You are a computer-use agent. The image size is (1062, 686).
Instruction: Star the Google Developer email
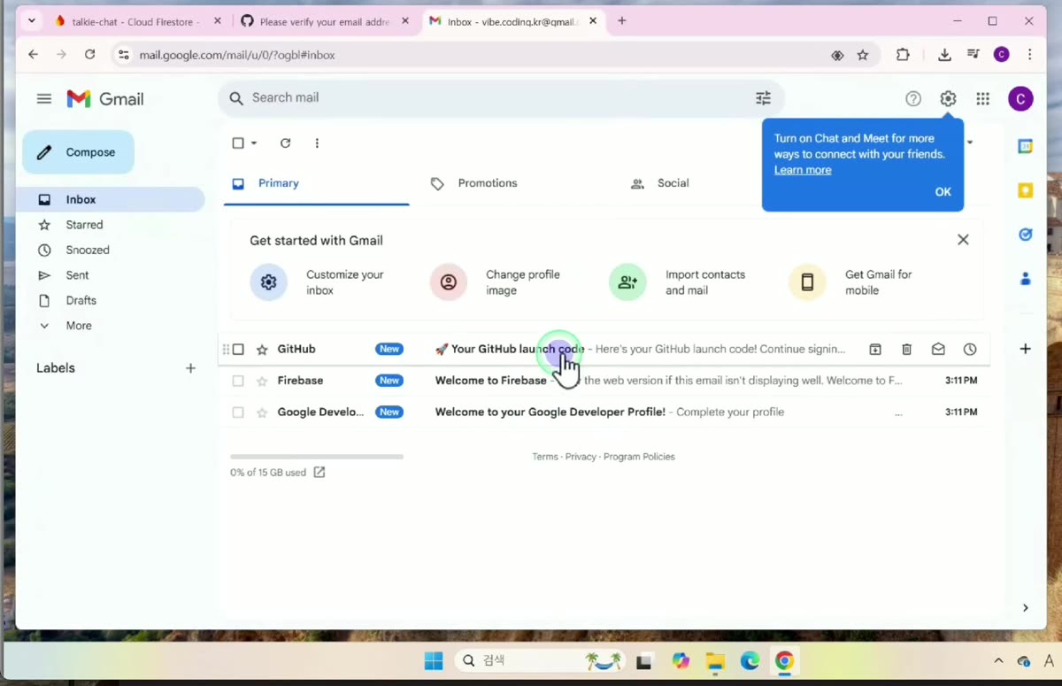(262, 412)
